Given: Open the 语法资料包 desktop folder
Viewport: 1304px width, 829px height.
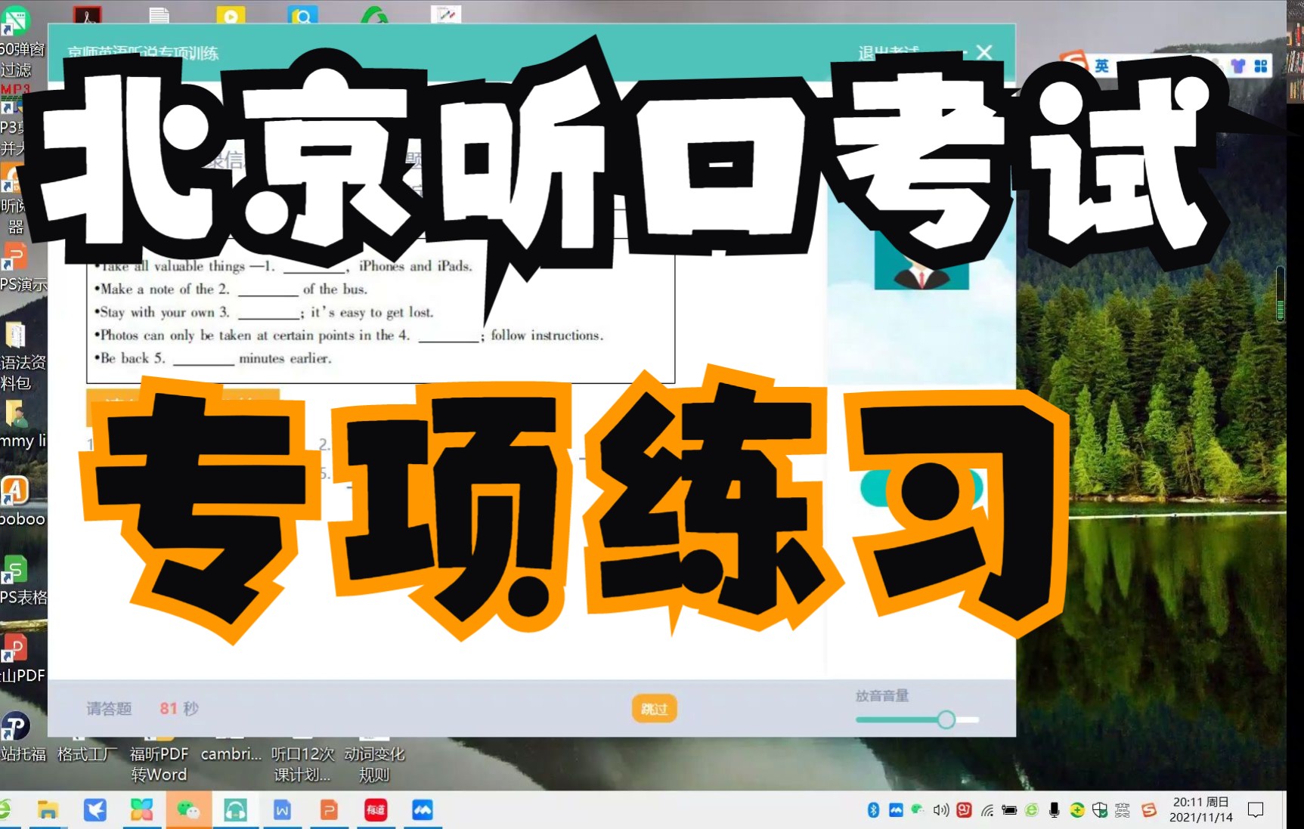Looking at the screenshot, I should pyautogui.click(x=19, y=355).
